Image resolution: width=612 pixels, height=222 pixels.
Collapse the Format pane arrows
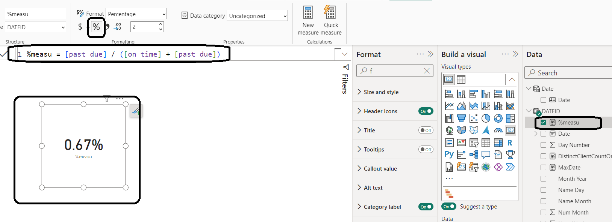431,54
